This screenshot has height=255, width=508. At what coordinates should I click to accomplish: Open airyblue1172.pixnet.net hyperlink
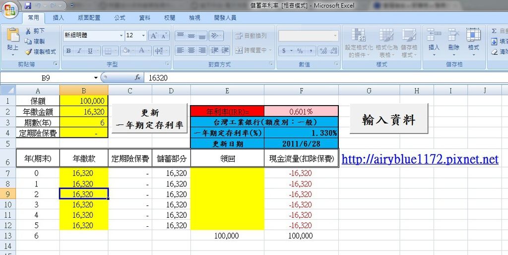pyautogui.click(x=420, y=159)
